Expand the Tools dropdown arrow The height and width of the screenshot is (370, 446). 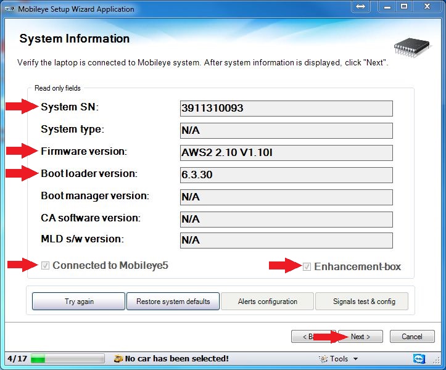[355, 359]
